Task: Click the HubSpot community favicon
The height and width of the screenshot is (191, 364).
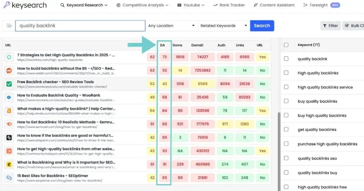Action: tap(9, 151)
